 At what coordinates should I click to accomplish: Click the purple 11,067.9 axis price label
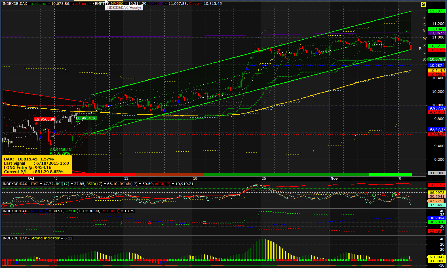(x=437, y=33)
